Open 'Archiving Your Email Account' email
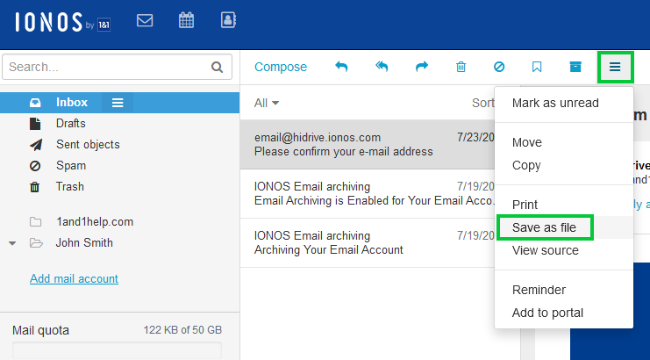The height and width of the screenshot is (360, 650). (368, 242)
